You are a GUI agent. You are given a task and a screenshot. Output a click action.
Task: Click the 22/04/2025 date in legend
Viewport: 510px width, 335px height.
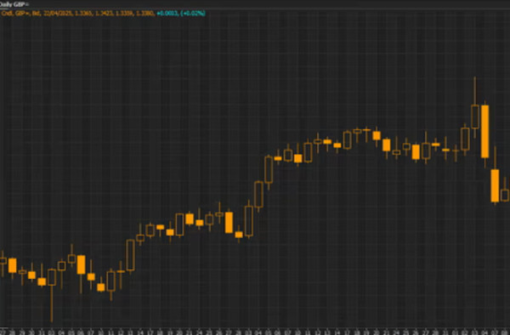(58, 14)
